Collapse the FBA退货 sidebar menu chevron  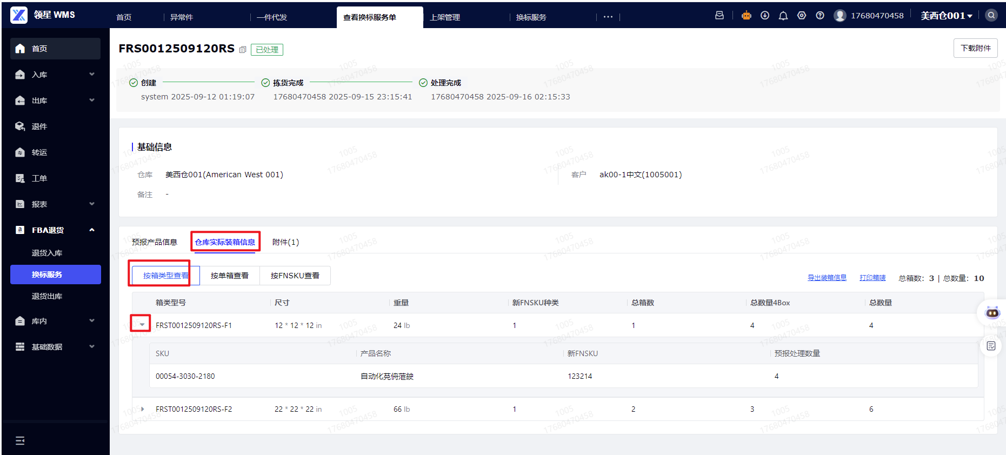pyautogui.click(x=92, y=230)
